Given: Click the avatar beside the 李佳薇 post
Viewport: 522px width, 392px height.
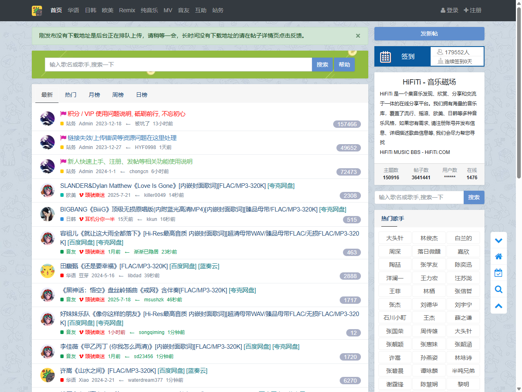Looking at the screenshot, I should coord(48,351).
